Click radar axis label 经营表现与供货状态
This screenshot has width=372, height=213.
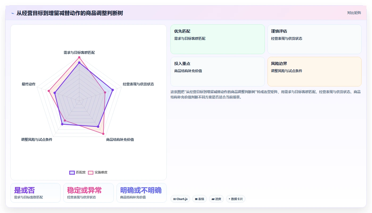[x=138, y=84]
